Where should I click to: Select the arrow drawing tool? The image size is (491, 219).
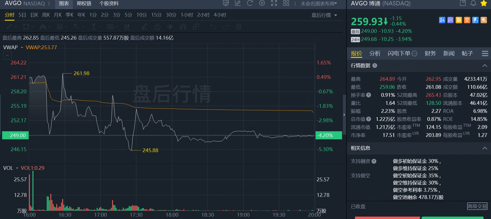[x=77, y=26]
